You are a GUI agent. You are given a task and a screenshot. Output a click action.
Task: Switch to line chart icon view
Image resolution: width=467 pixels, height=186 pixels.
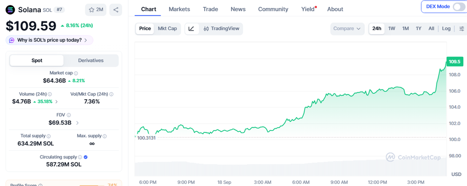click(x=192, y=29)
